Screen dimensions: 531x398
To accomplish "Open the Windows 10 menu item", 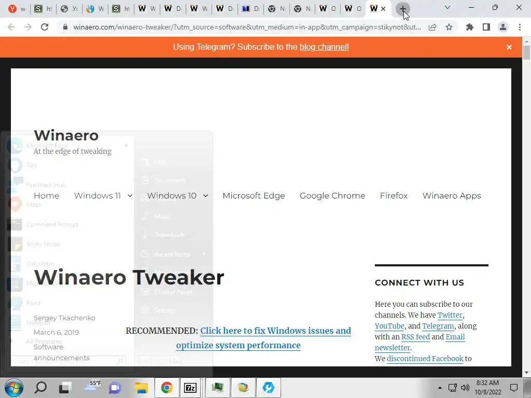I will (x=172, y=195).
